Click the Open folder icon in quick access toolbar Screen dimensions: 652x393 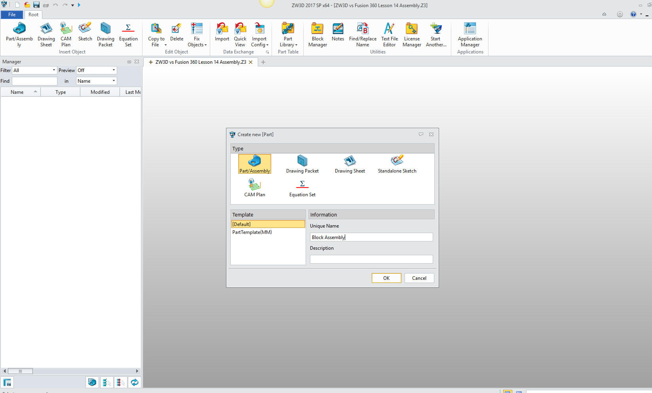(27, 5)
